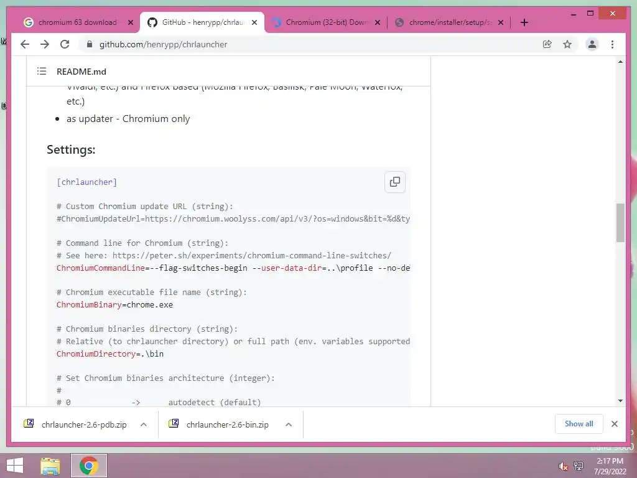The height and width of the screenshot is (478, 637).
Task: Expand options for chrlauncher-2.6-bin.zip
Action: tap(289, 424)
